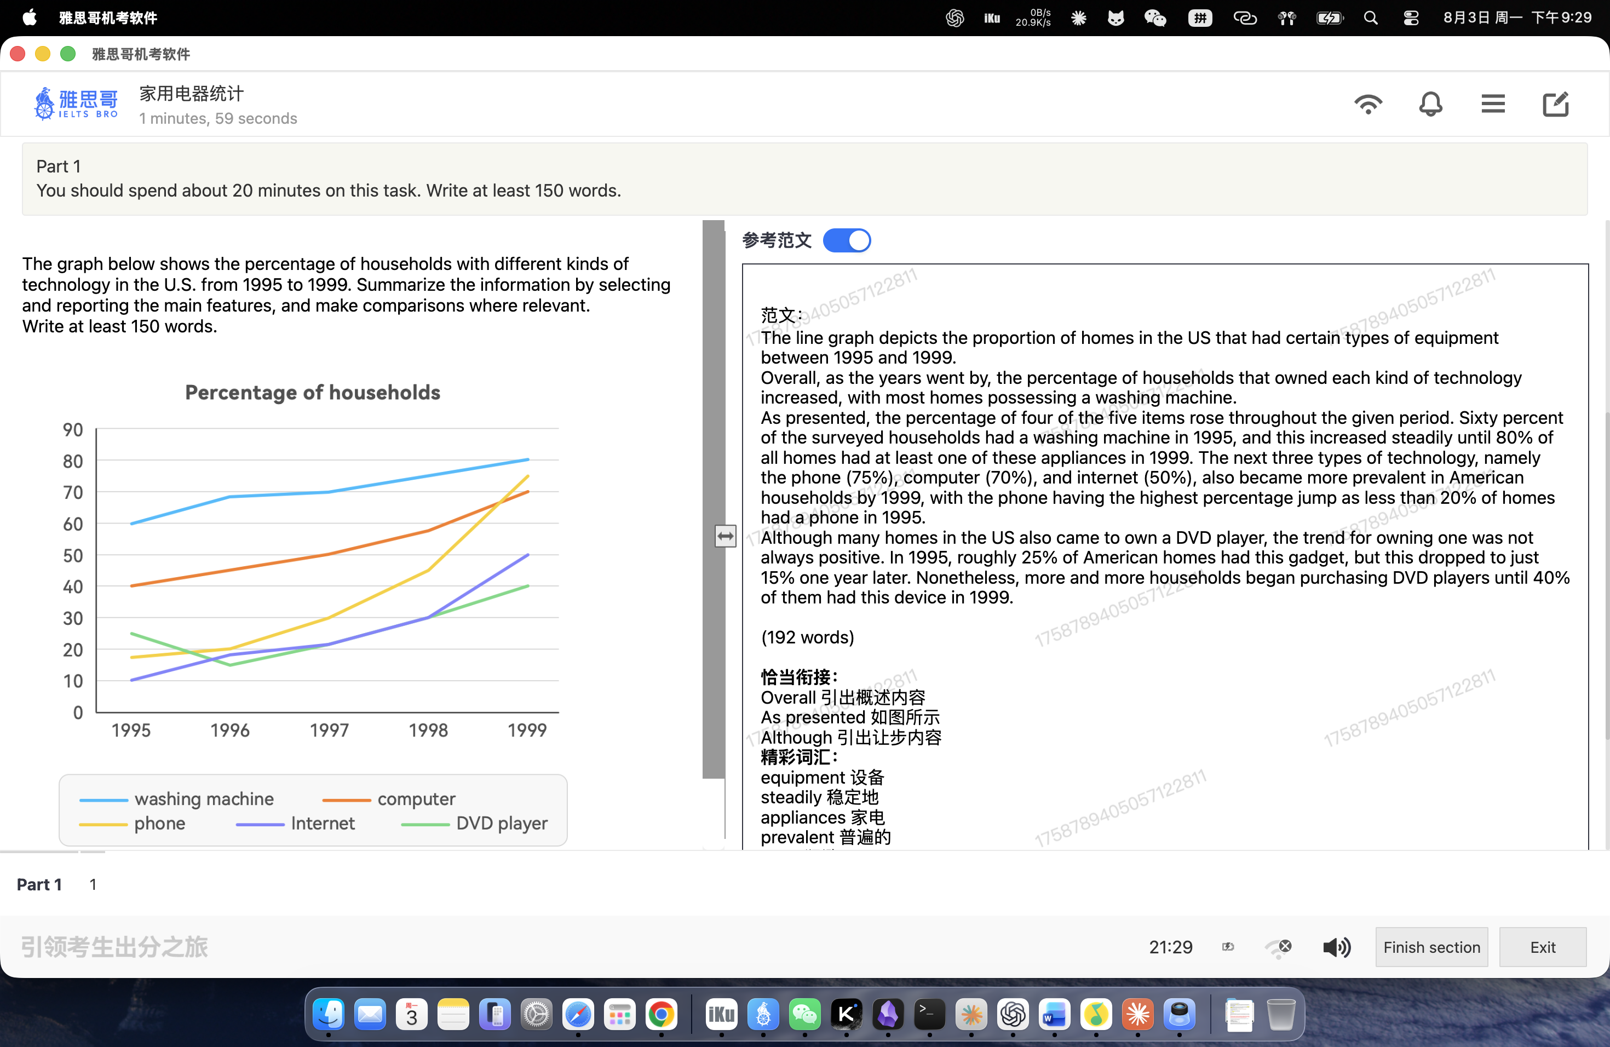Open Safari from the Dock
Image resolution: width=1610 pixels, height=1047 pixels.
pos(578,1014)
